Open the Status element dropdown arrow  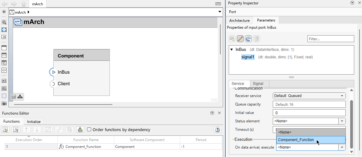pos(342,121)
